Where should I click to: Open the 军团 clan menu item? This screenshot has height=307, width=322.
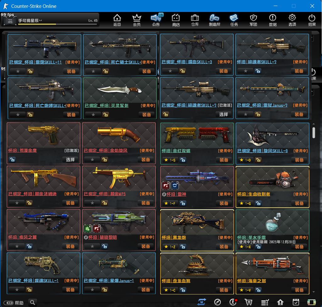pyautogui.click(x=253, y=20)
